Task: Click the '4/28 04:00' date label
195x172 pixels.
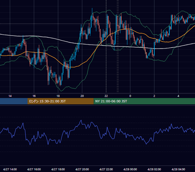Action: coord(178,169)
